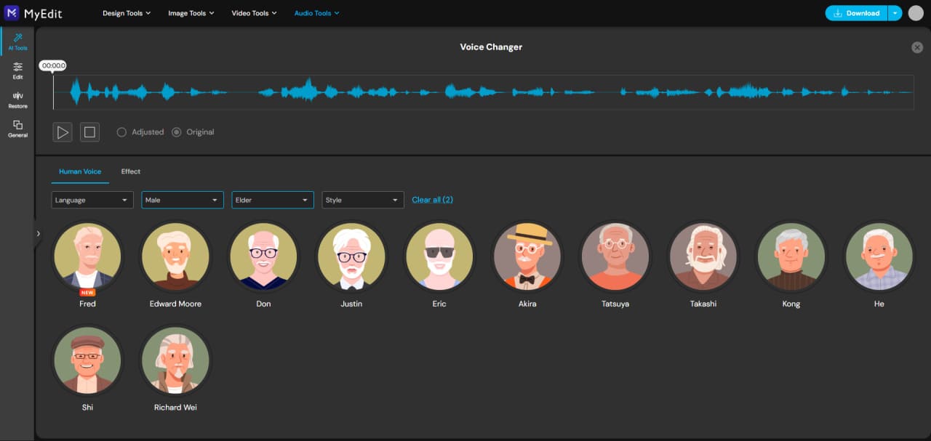Enable the Fred voice preset

87,256
